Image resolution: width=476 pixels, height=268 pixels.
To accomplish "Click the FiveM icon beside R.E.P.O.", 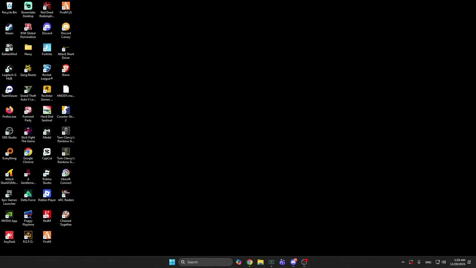I will (47, 237).
